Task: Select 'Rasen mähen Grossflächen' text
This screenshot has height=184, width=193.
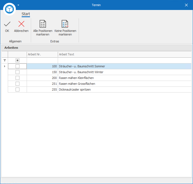Action: (77, 84)
